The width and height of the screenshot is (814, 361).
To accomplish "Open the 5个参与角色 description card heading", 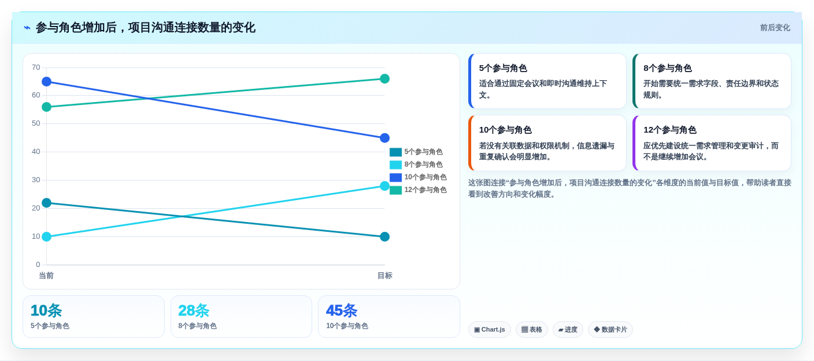I will pyautogui.click(x=503, y=68).
